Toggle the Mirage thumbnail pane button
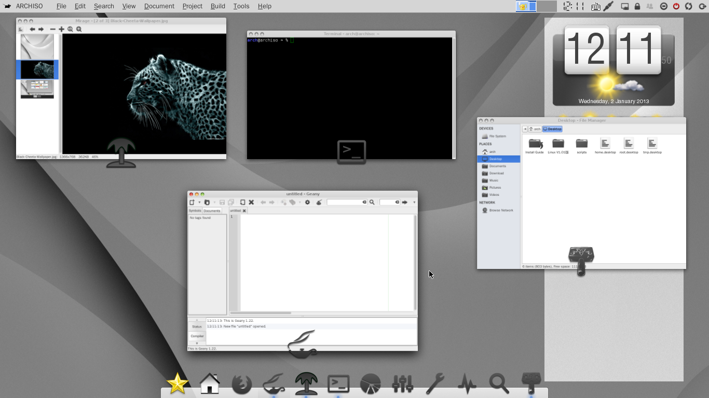709x398 pixels. 21,29
